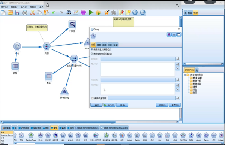This screenshot has width=225, height=145.
Task: Click the binoculars Find icon
Action: 69,12
